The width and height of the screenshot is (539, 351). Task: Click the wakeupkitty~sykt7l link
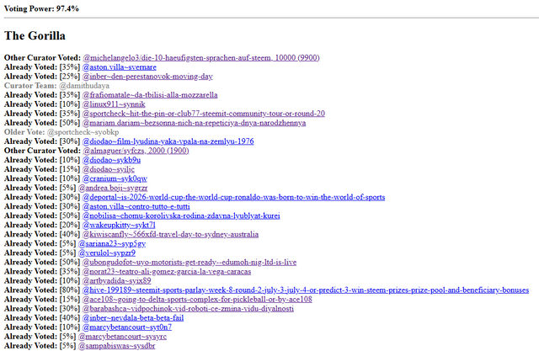(119, 225)
